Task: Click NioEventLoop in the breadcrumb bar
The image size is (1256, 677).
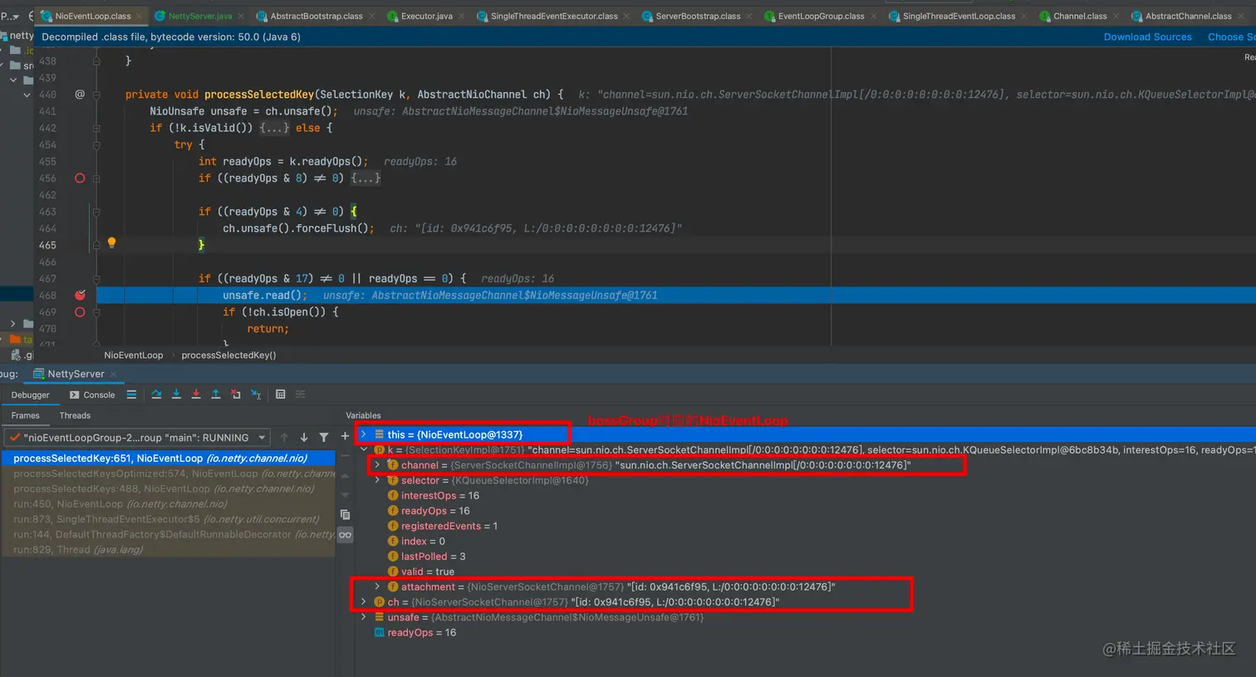Action: pyautogui.click(x=134, y=355)
